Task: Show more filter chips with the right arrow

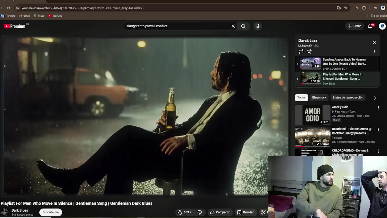Action: tap(375, 98)
